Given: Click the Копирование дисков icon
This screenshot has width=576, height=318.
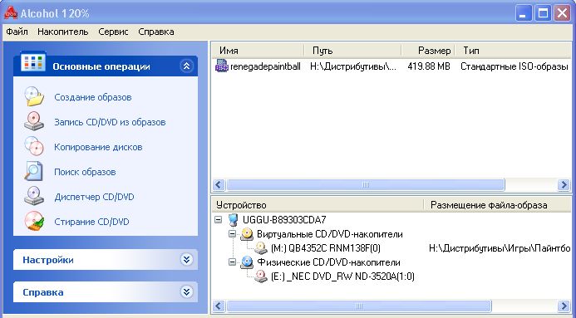Looking at the screenshot, I should pyautogui.click(x=34, y=146).
